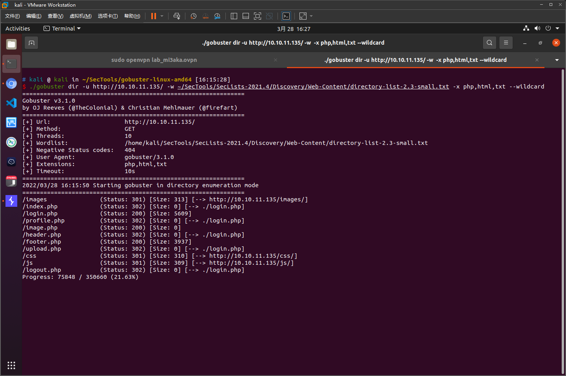Open Chromium browser from dock
The image size is (566, 376).
tap(11, 83)
